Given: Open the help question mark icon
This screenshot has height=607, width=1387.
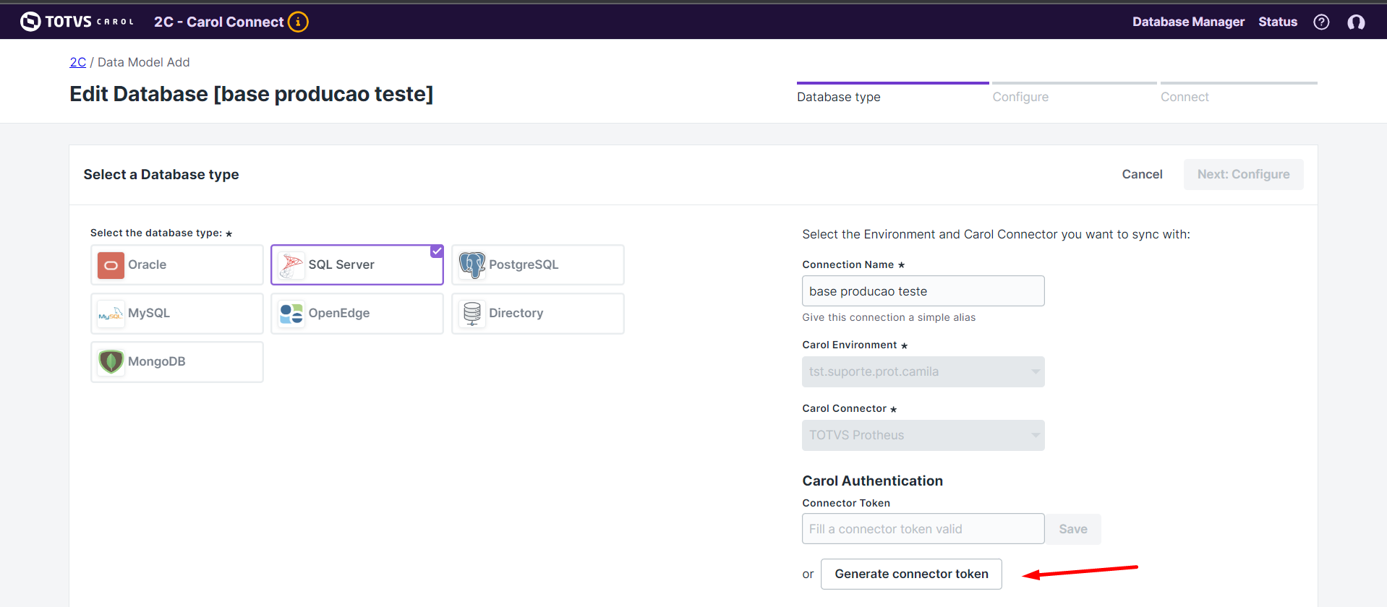Looking at the screenshot, I should (x=1321, y=22).
